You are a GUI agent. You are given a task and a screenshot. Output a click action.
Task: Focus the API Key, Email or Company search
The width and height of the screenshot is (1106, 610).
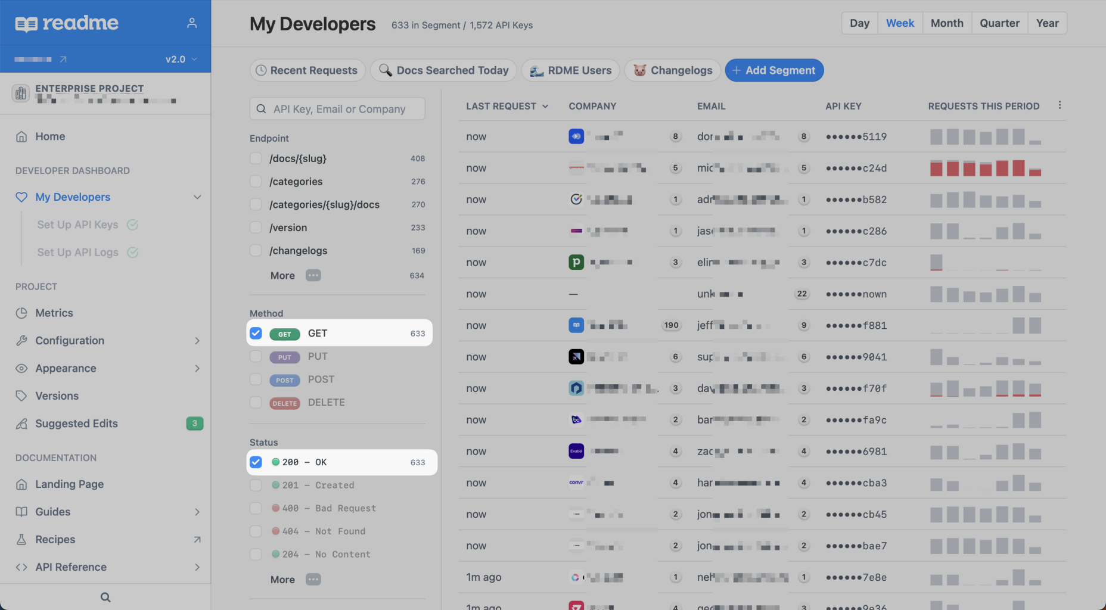pos(337,109)
